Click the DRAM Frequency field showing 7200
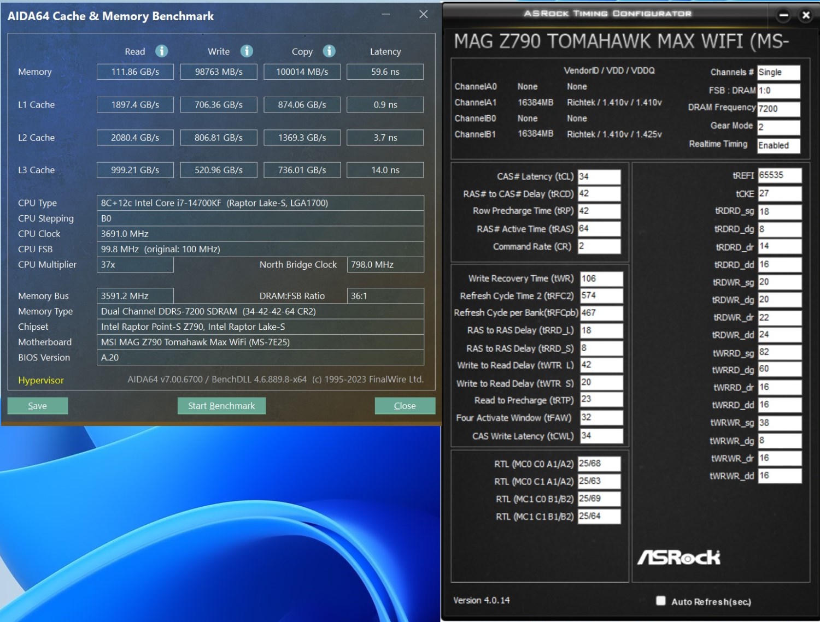 pyautogui.click(x=778, y=109)
